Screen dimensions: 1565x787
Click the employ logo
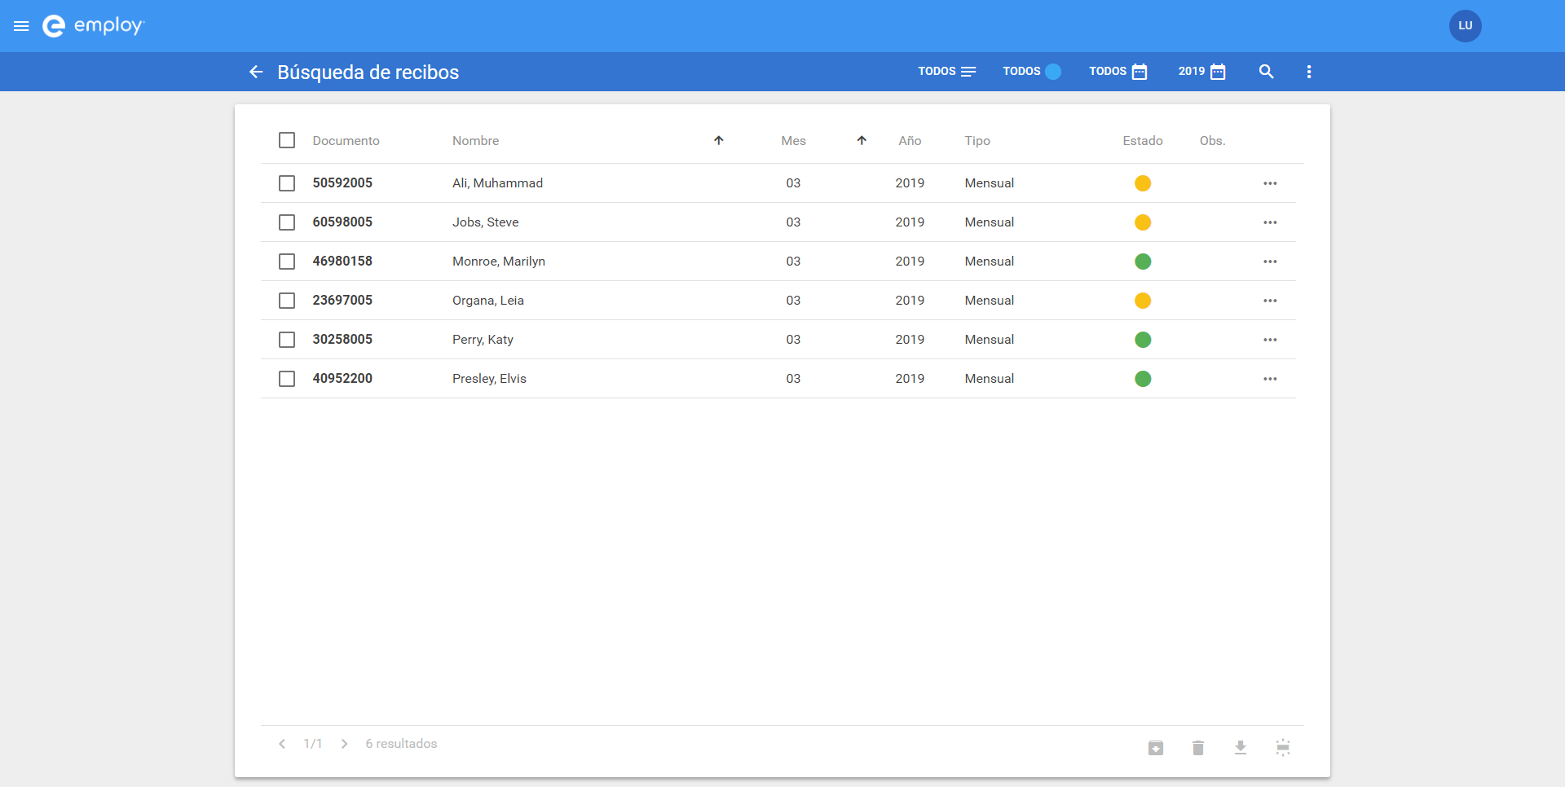point(93,26)
